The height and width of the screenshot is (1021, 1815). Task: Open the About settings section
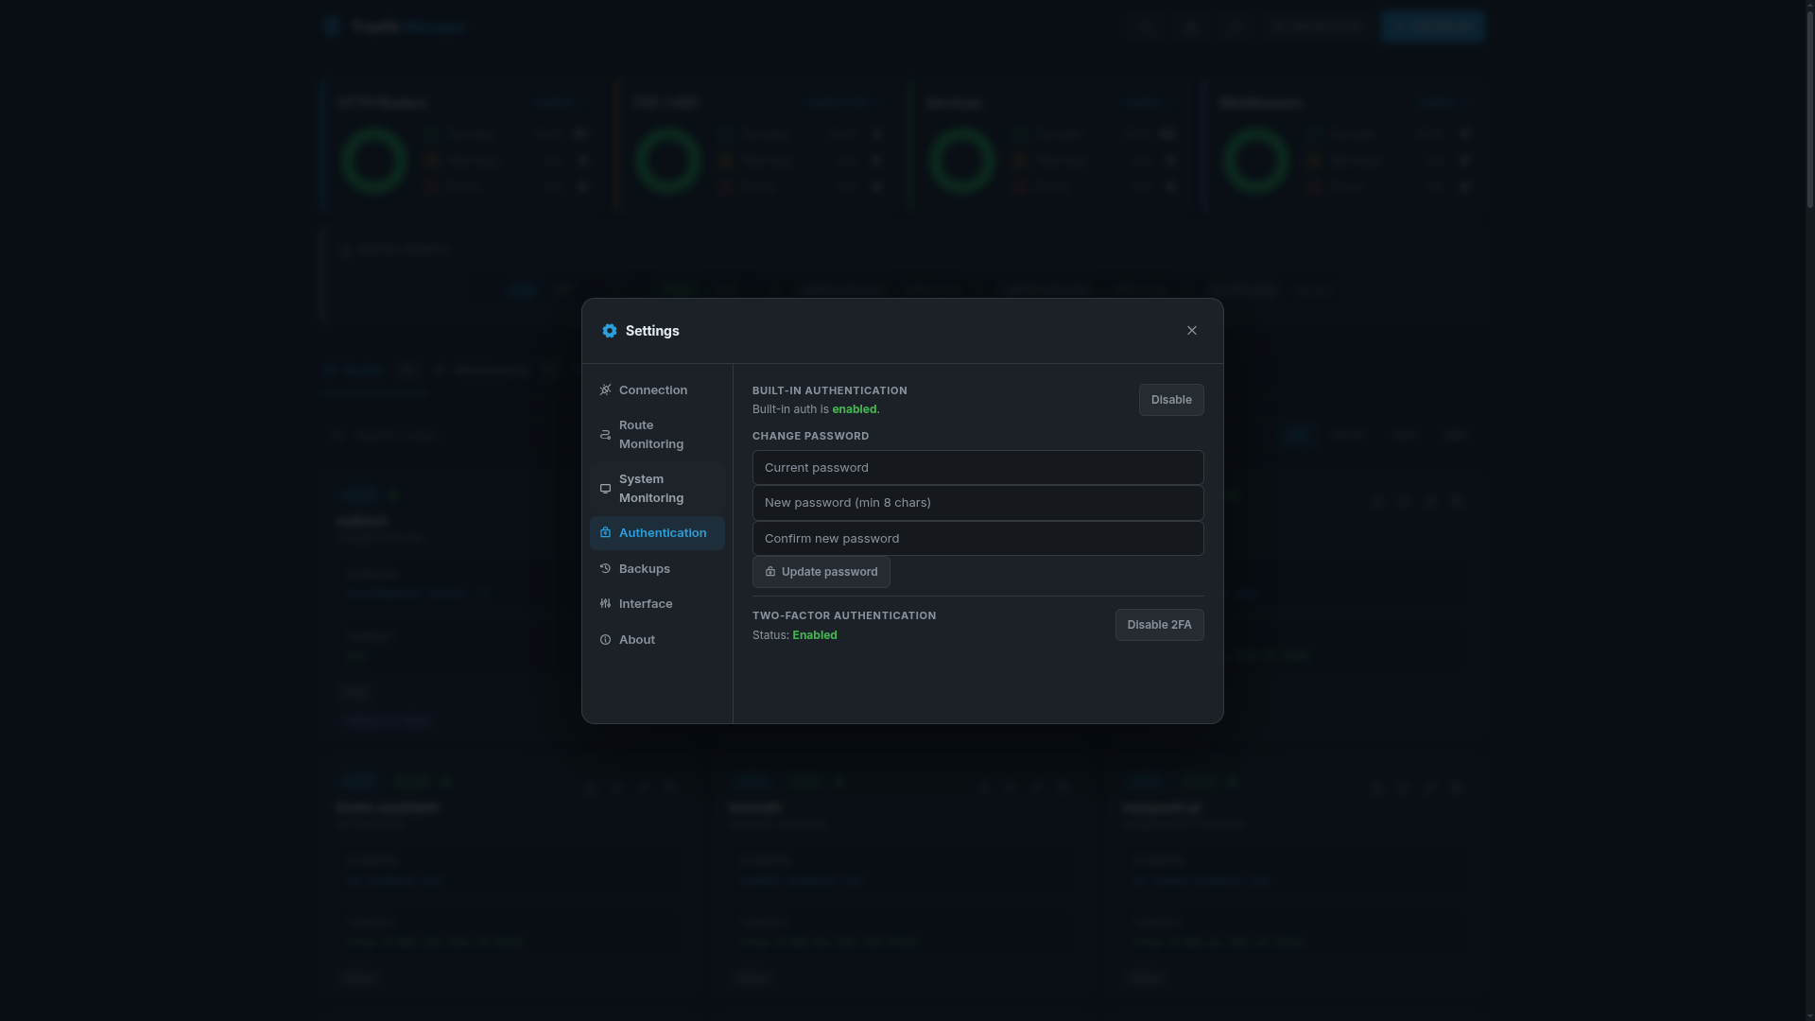click(x=637, y=639)
